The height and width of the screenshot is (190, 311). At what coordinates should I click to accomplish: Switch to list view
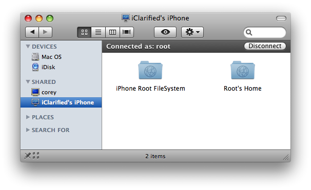pyautogui.click(x=98, y=32)
